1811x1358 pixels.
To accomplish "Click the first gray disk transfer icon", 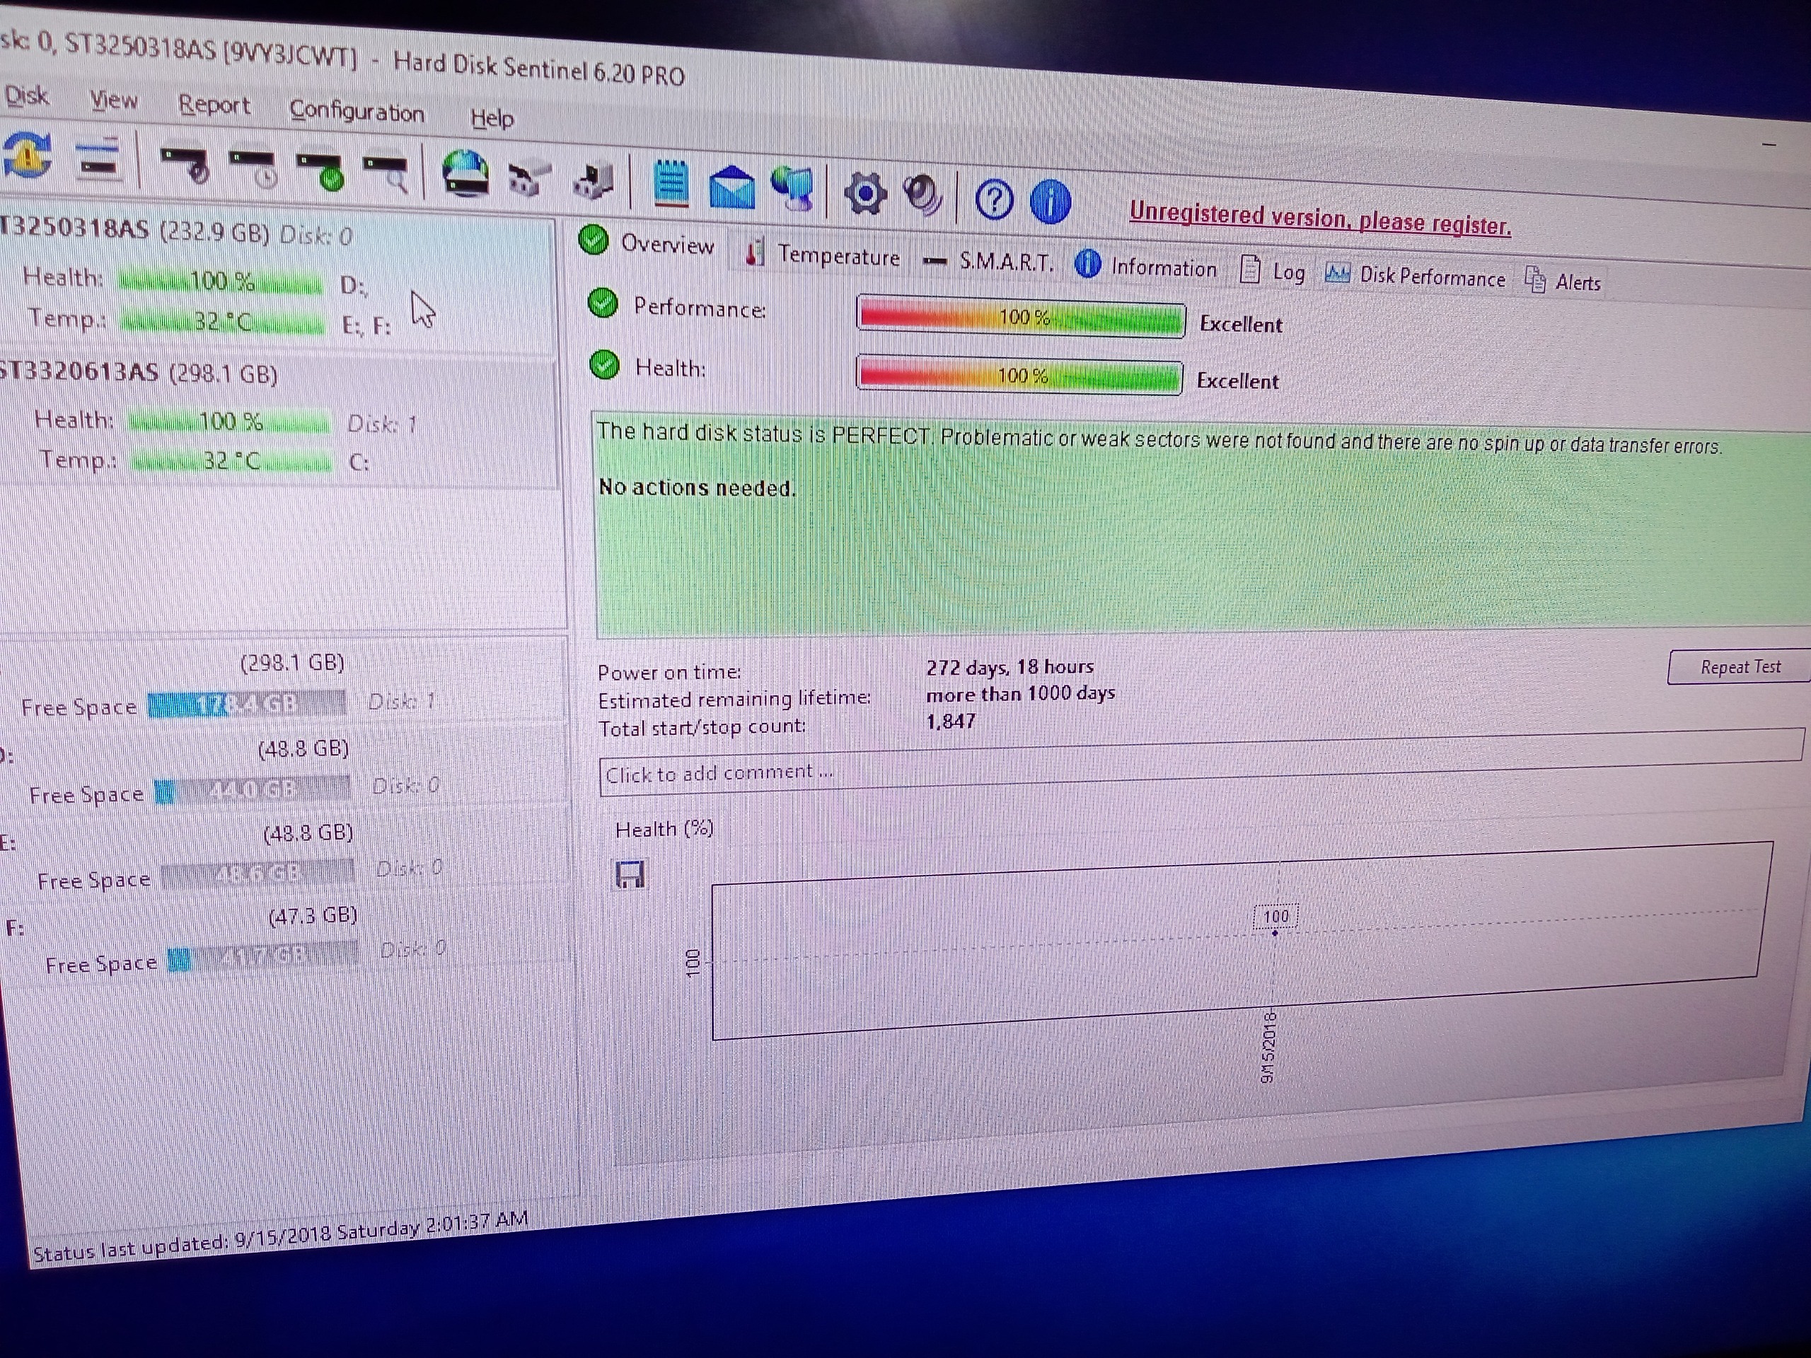I will [x=529, y=179].
